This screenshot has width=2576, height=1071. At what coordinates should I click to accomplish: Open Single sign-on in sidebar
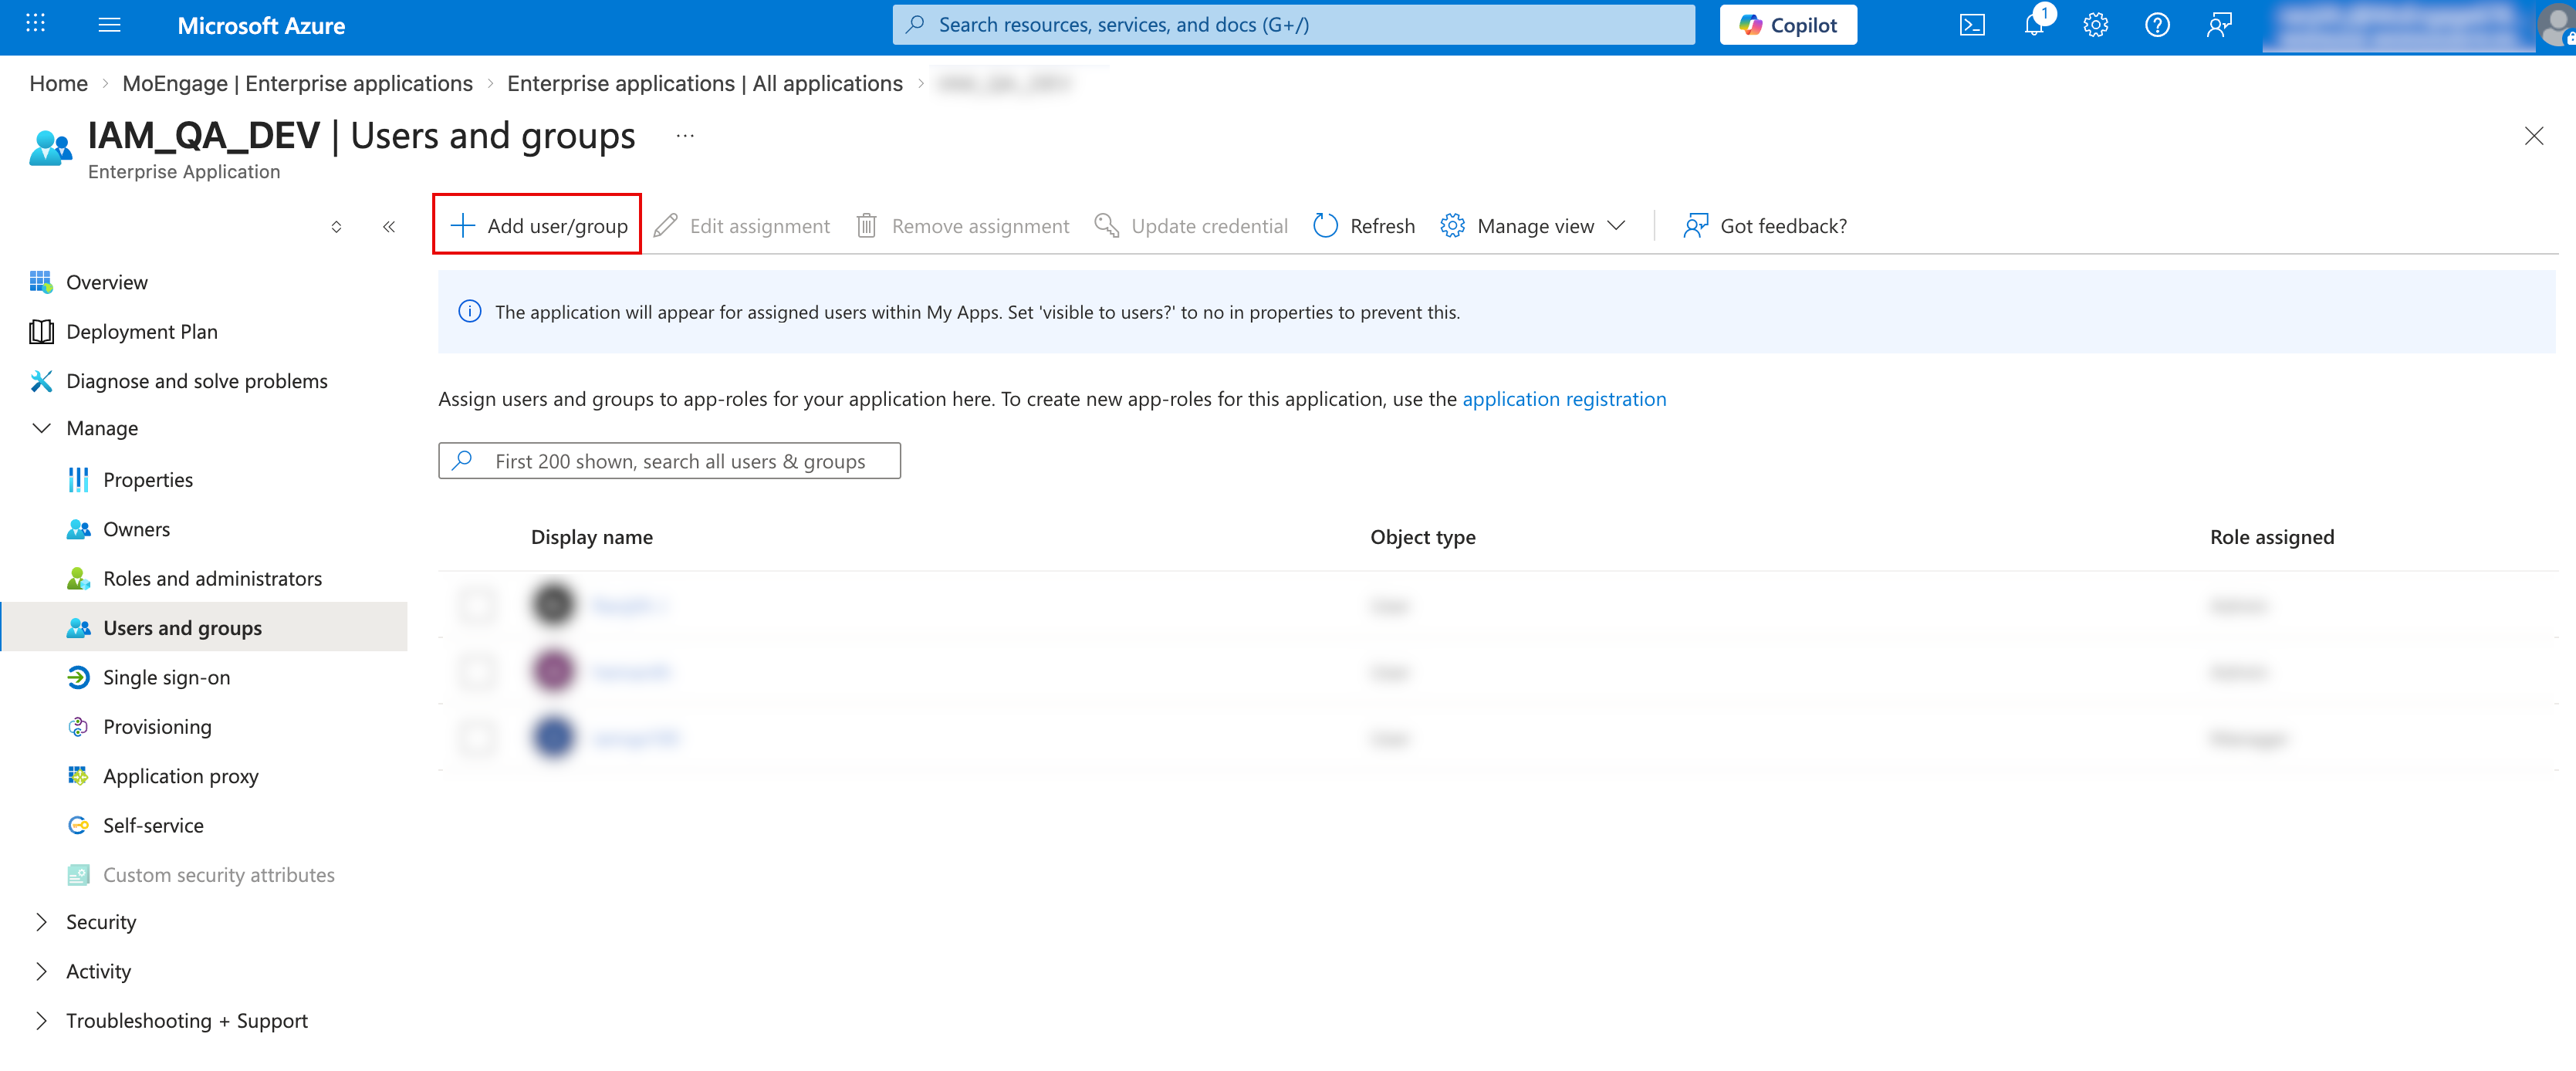(x=166, y=677)
